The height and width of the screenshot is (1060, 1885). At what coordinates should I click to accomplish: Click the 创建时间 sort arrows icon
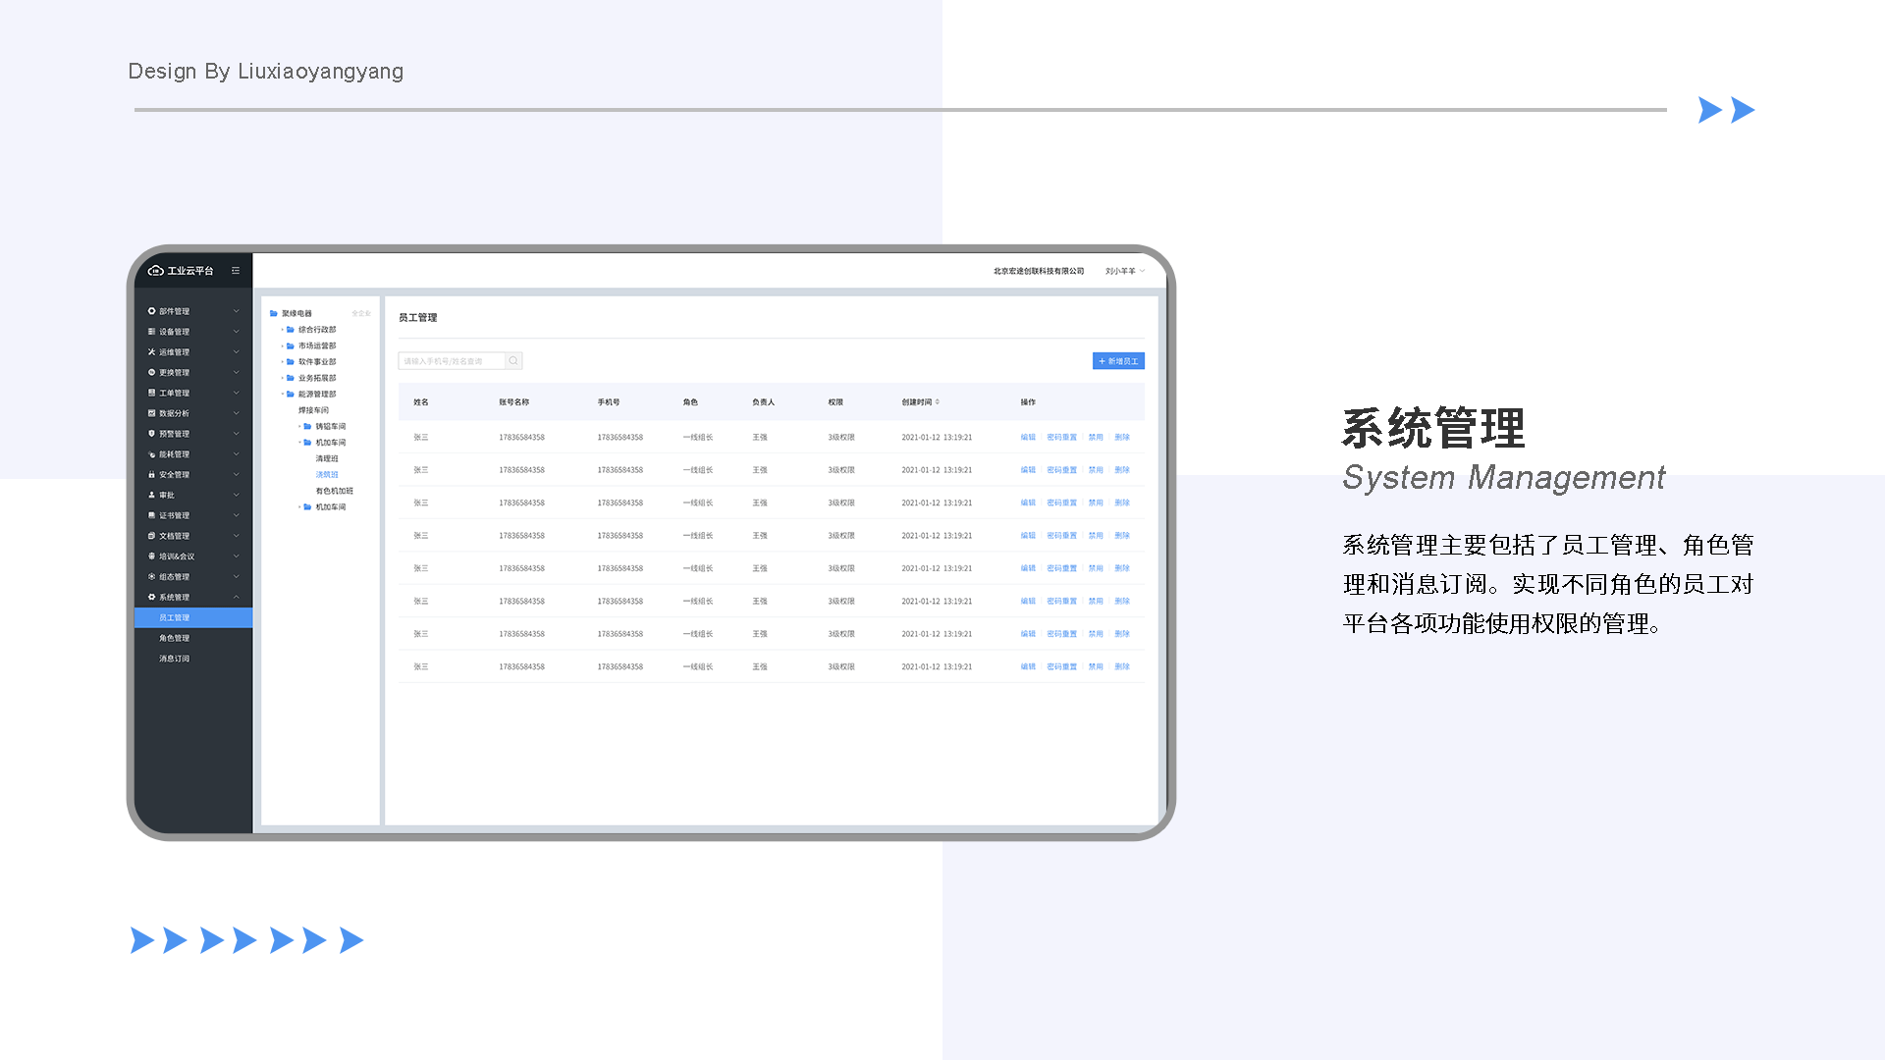[938, 401]
